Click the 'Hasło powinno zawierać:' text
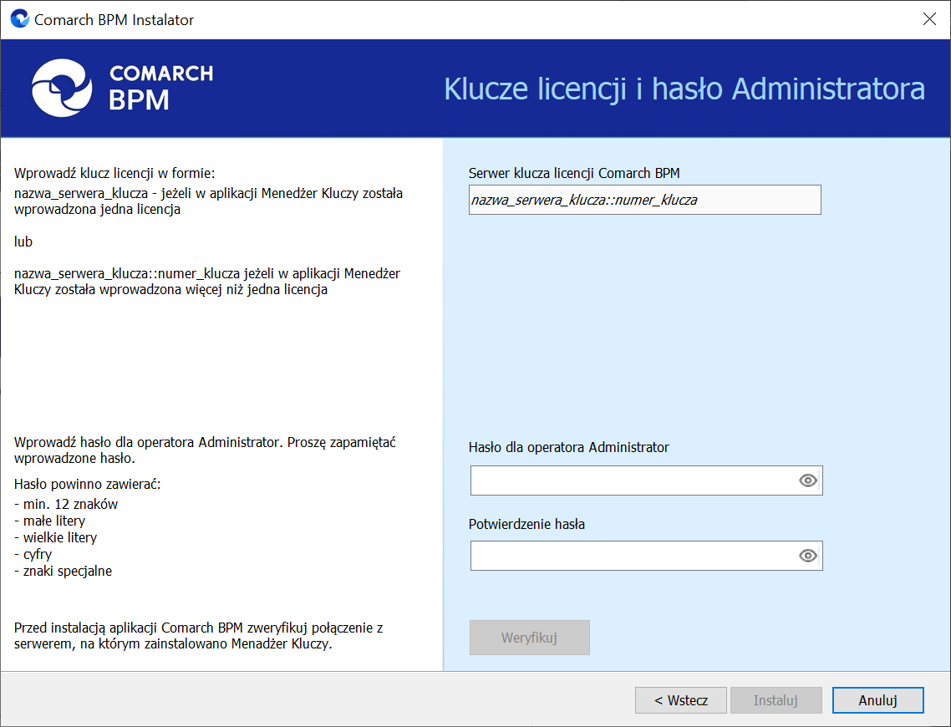 (x=88, y=485)
